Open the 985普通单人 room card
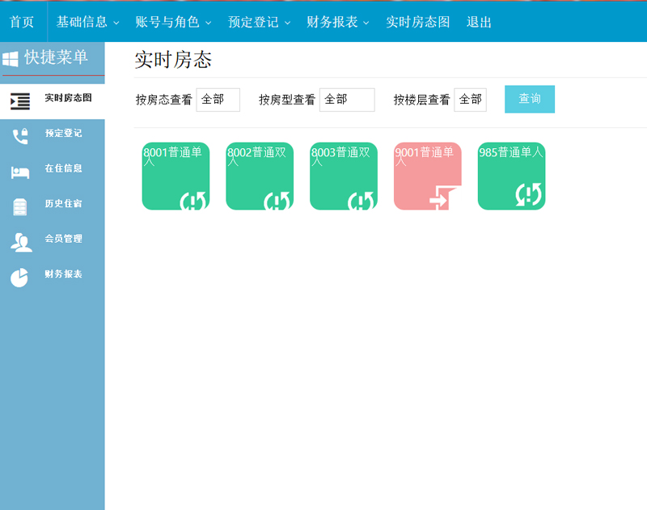The height and width of the screenshot is (510, 647). tap(512, 176)
